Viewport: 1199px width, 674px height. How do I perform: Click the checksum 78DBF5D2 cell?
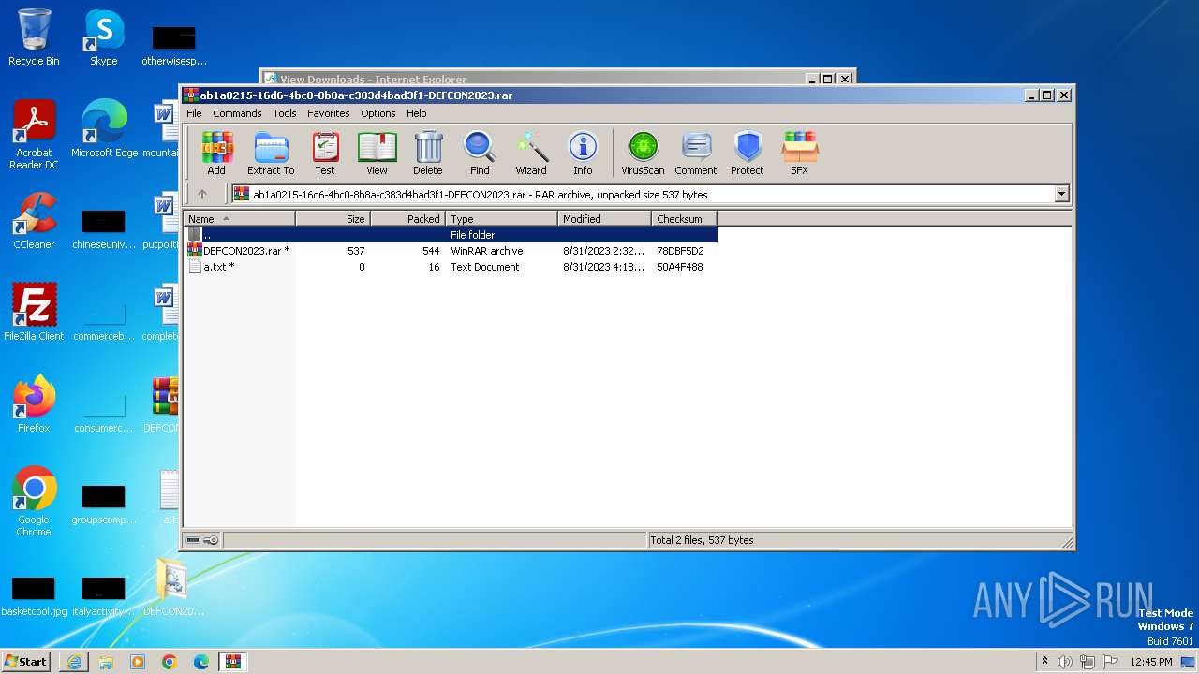(680, 251)
